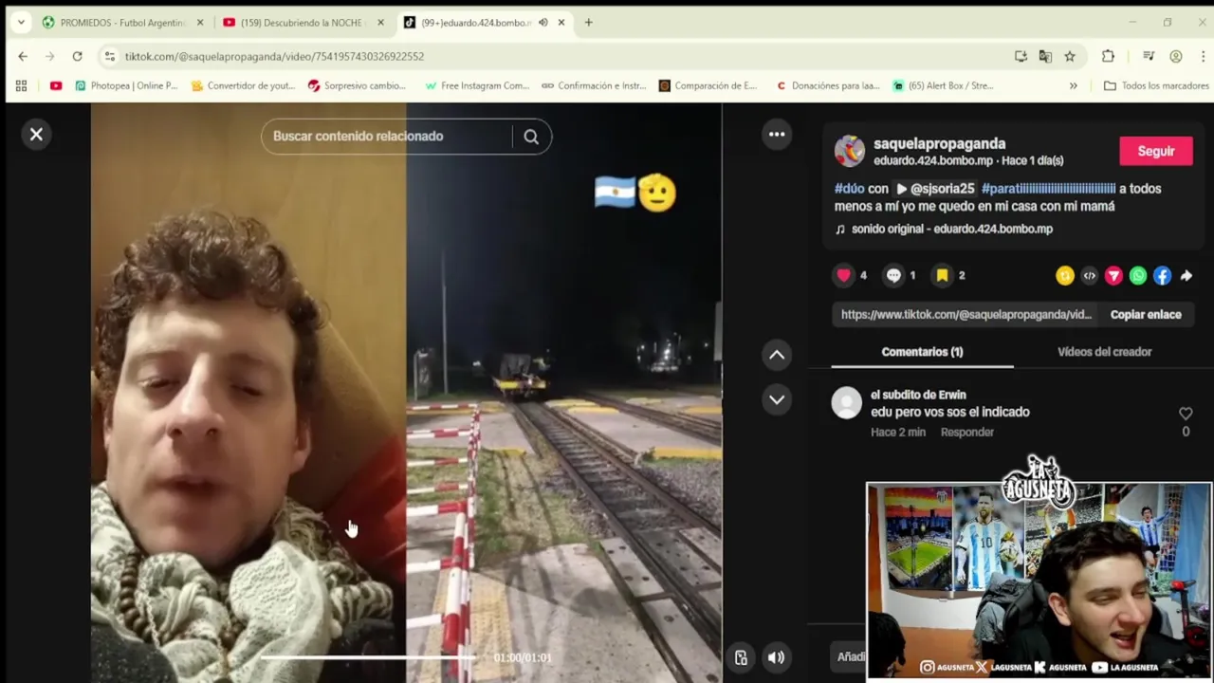This screenshot has height=683, width=1214.
Task: Send to friends with red paper-plane icon
Action: coord(1113,276)
